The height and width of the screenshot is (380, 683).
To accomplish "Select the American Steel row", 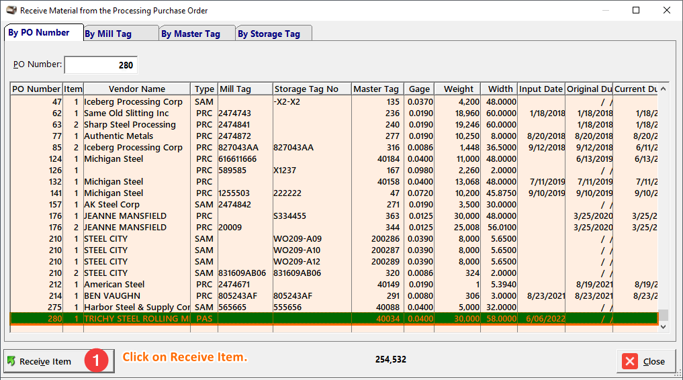I will (x=334, y=284).
